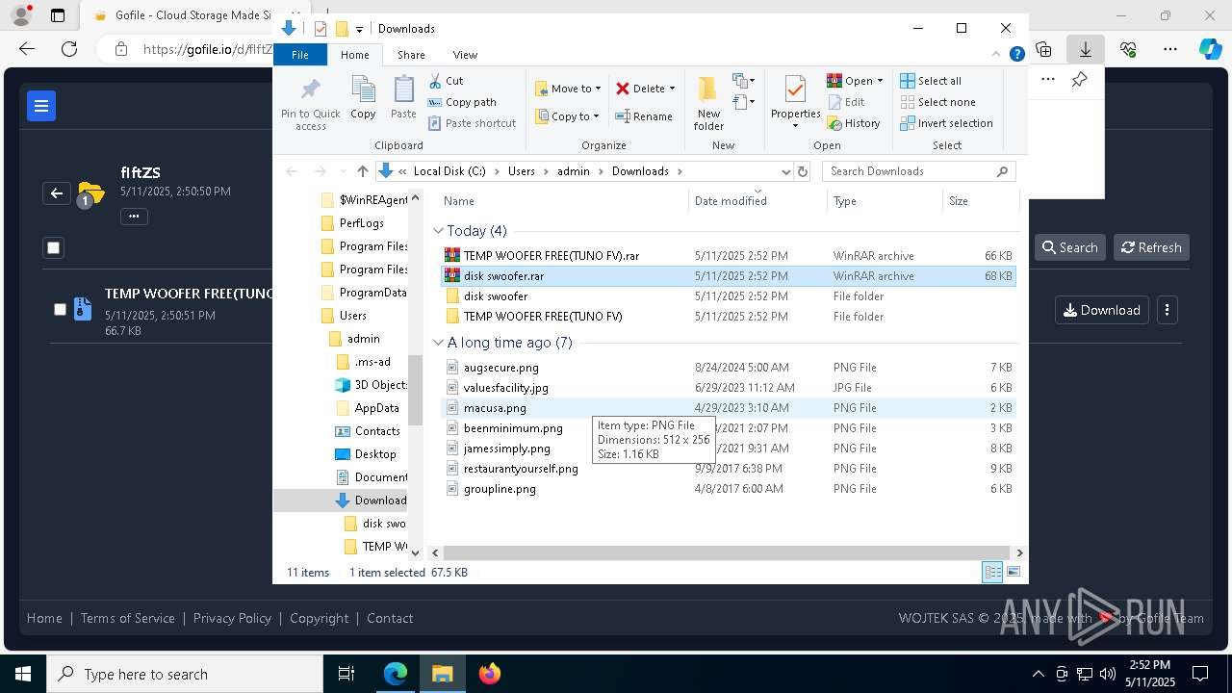The width and height of the screenshot is (1232, 693).
Task: Click Gofile back arrow button
Action: pyautogui.click(x=57, y=193)
